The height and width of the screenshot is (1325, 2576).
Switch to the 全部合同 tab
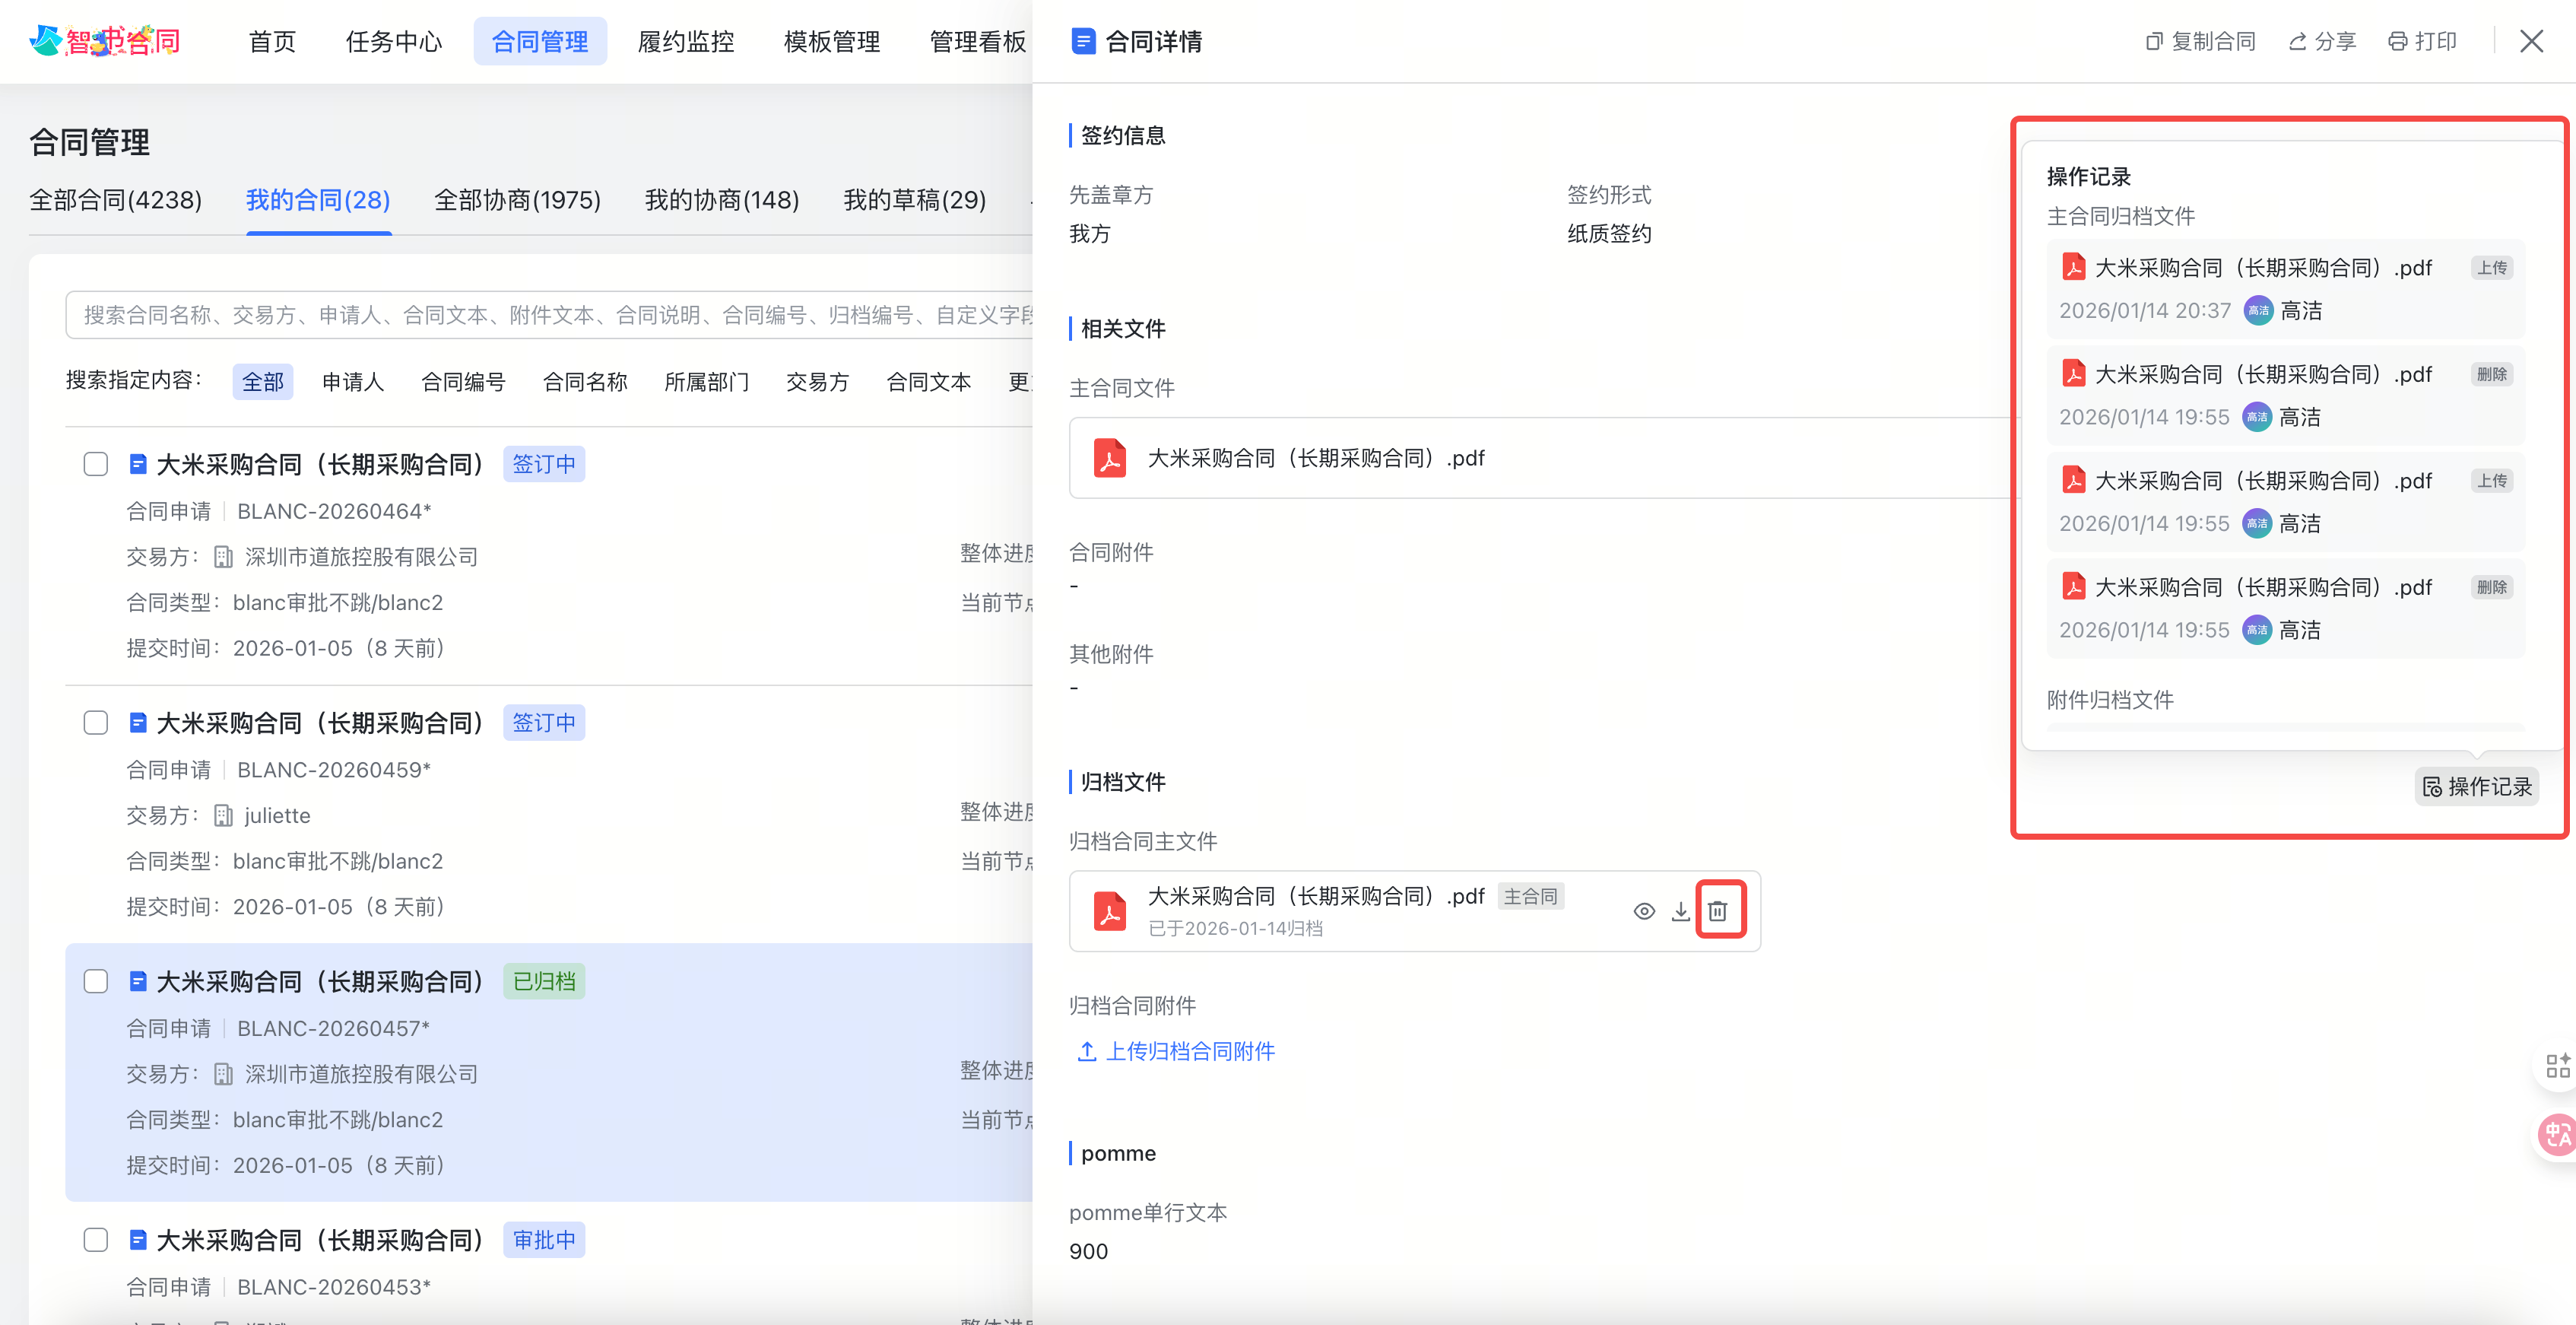click(116, 199)
